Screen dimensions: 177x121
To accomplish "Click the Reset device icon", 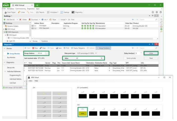I will pyautogui.click(x=51, y=19).
